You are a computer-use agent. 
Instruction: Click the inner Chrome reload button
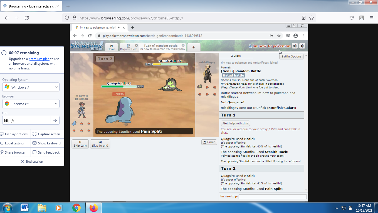pos(90,36)
